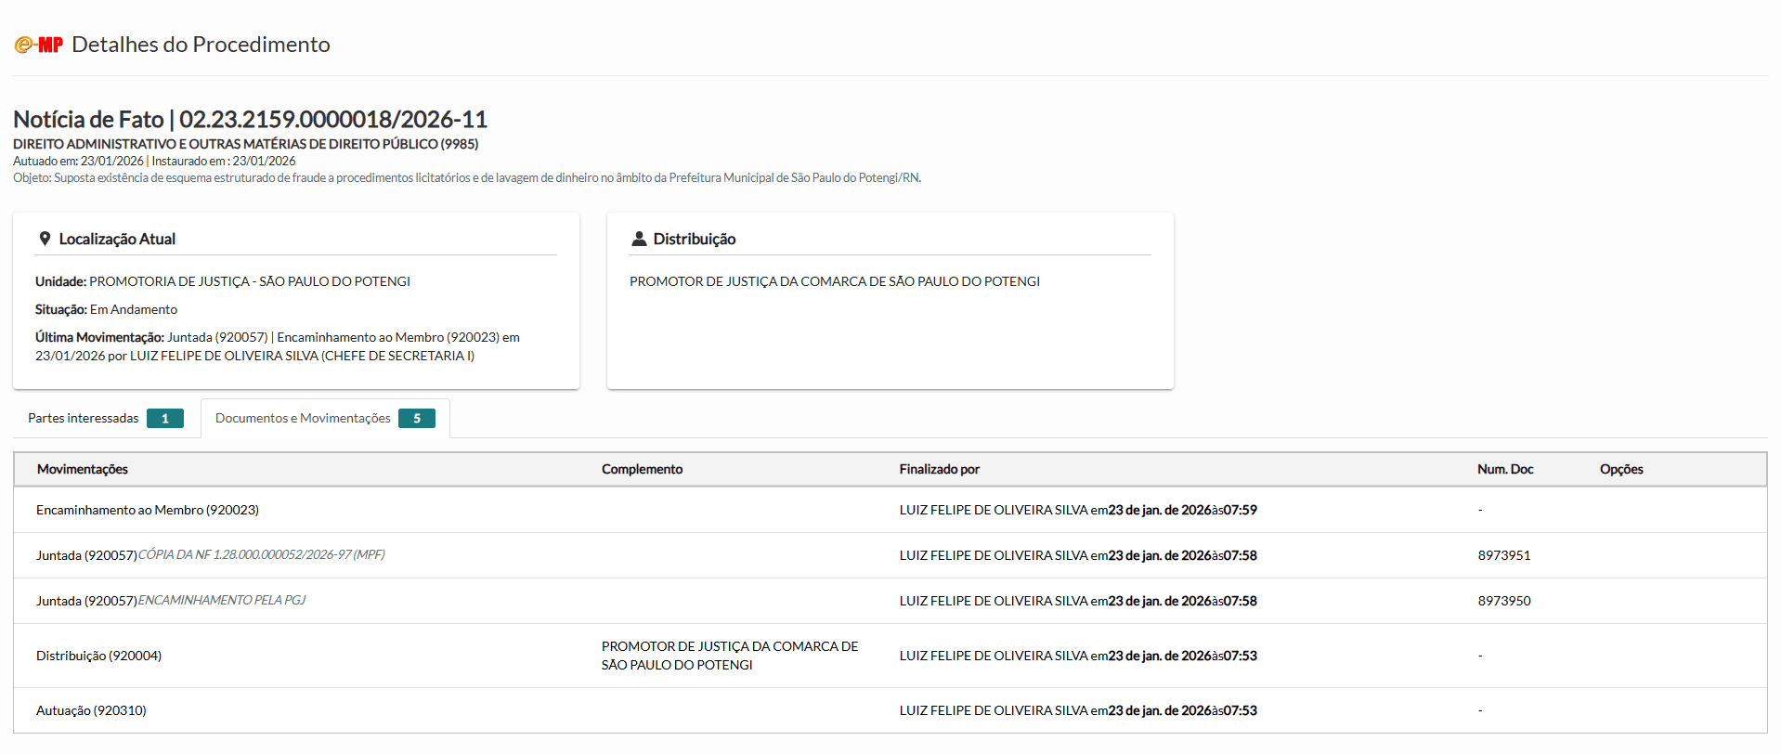Click the Opções column header

pyautogui.click(x=1621, y=470)
